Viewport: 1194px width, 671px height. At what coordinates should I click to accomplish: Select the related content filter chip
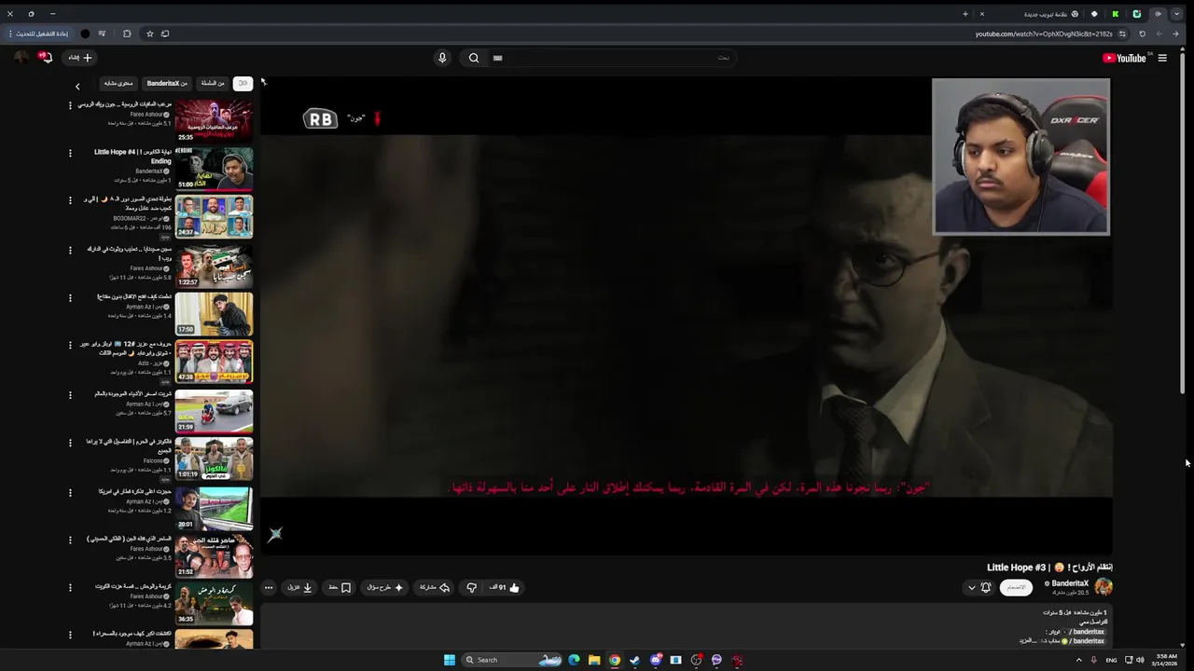click(x=118, y=83)
